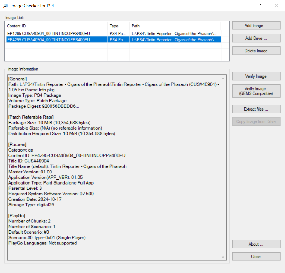Click the Default Scenario: #0 line

coord(29,232)
